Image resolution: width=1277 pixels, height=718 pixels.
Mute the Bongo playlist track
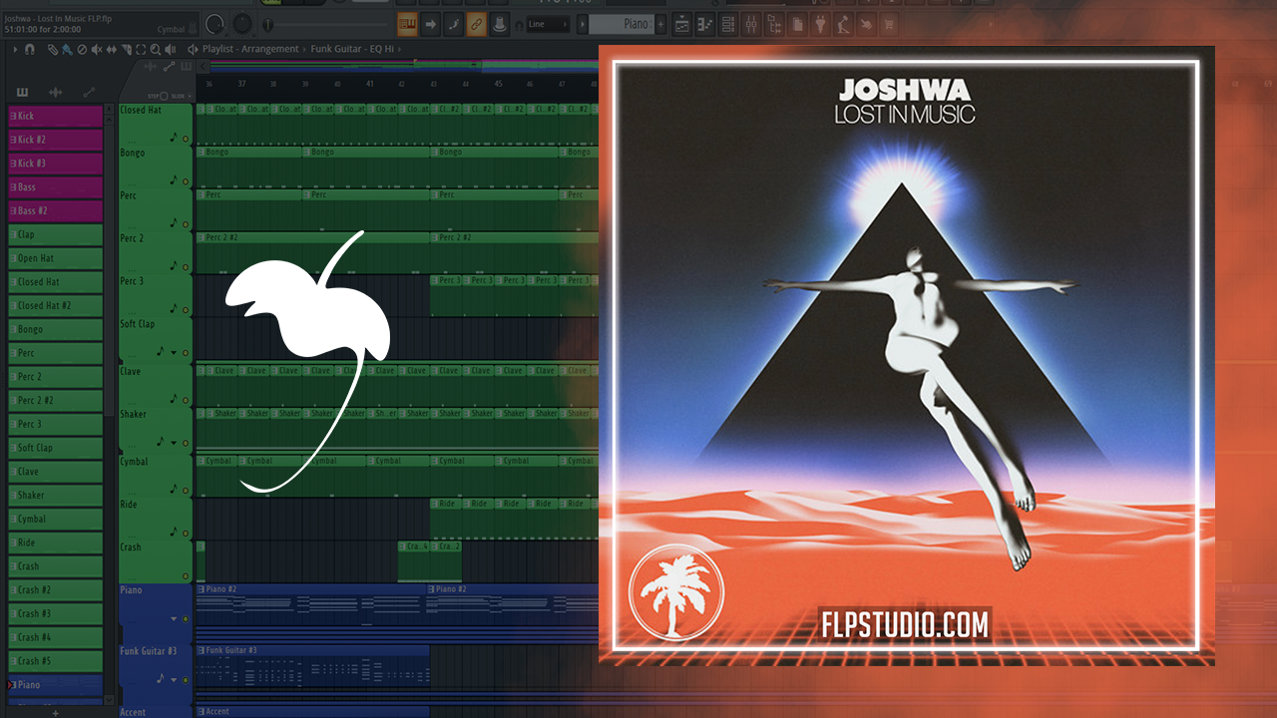186,181
